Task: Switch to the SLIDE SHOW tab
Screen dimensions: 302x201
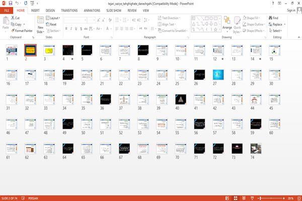Action: click(x=114, y=11)
